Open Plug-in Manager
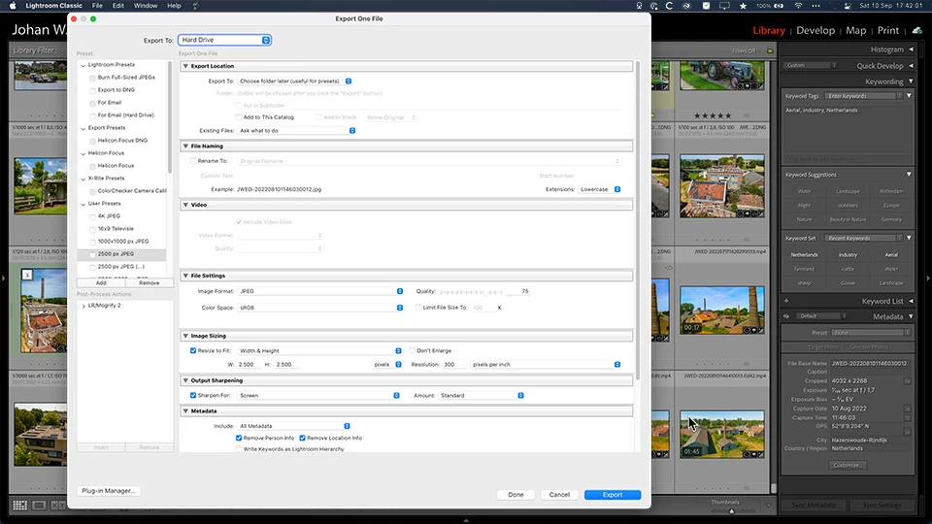 coord(109,491)
